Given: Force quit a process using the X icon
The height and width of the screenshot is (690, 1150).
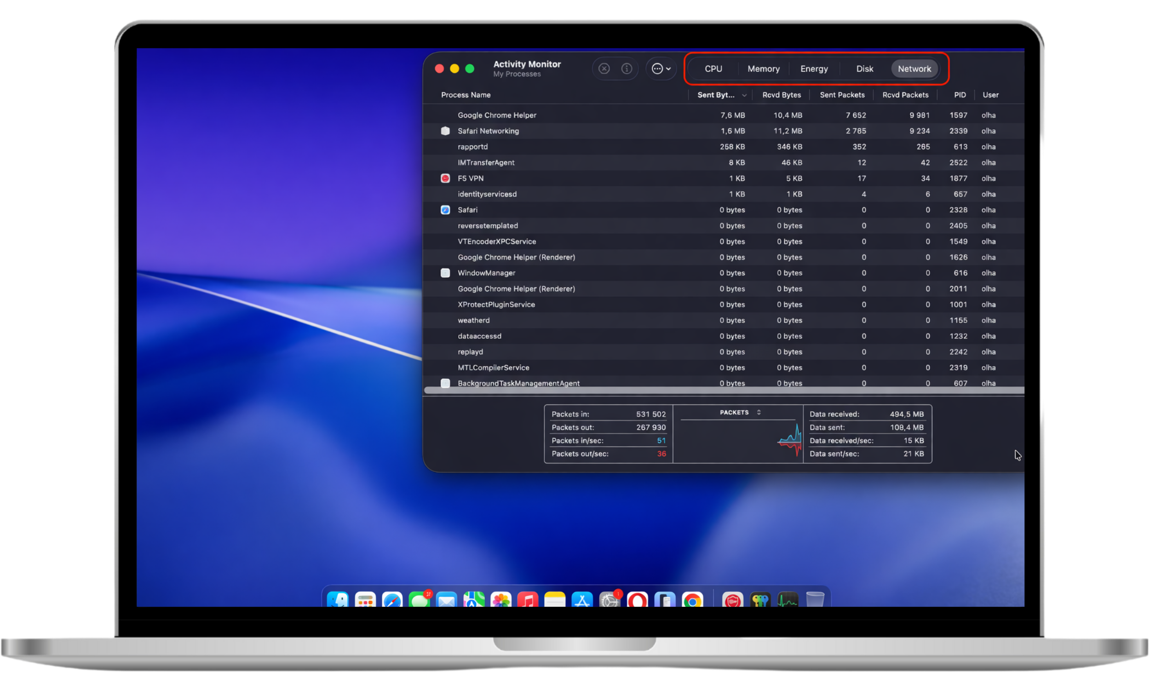Looking at the screenshot, I should (604, 69).
